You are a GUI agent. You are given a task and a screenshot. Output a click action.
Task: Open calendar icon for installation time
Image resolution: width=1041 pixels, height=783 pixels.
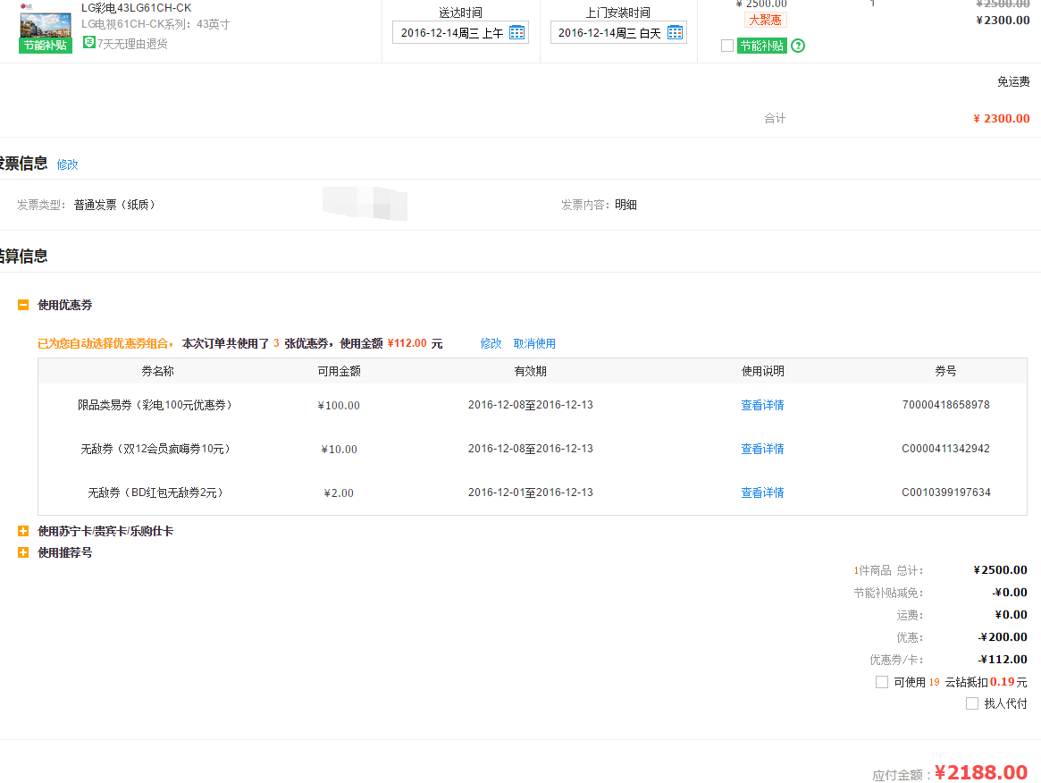click(x=675, y=32)
